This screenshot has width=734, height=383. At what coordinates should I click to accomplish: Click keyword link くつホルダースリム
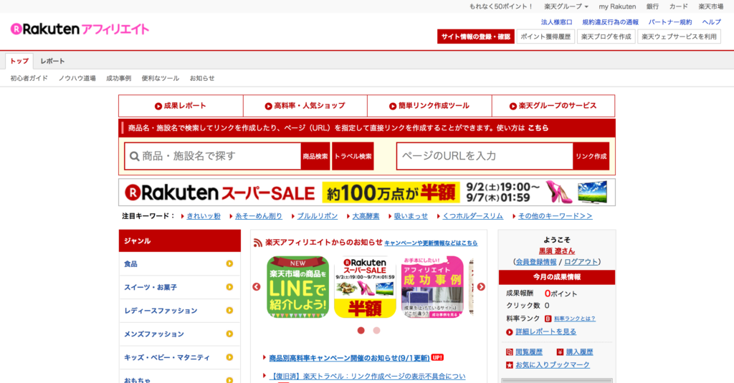pos(473,216)
